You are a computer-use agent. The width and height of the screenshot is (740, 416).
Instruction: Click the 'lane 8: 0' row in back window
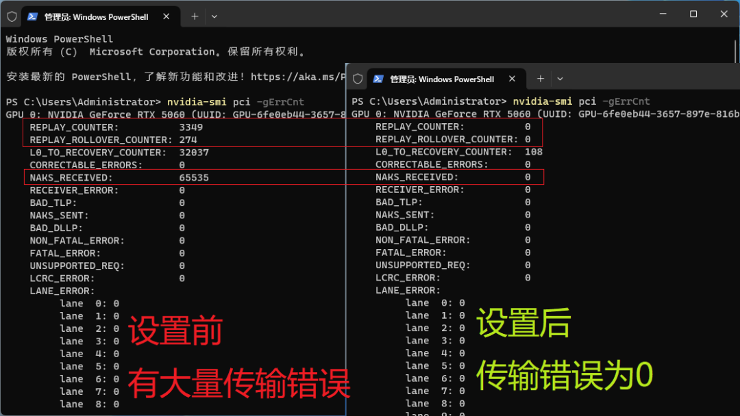89,404
